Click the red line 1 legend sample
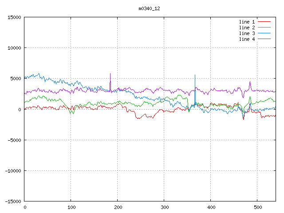The width and height of the screenshot is (284, 213). 264,22
